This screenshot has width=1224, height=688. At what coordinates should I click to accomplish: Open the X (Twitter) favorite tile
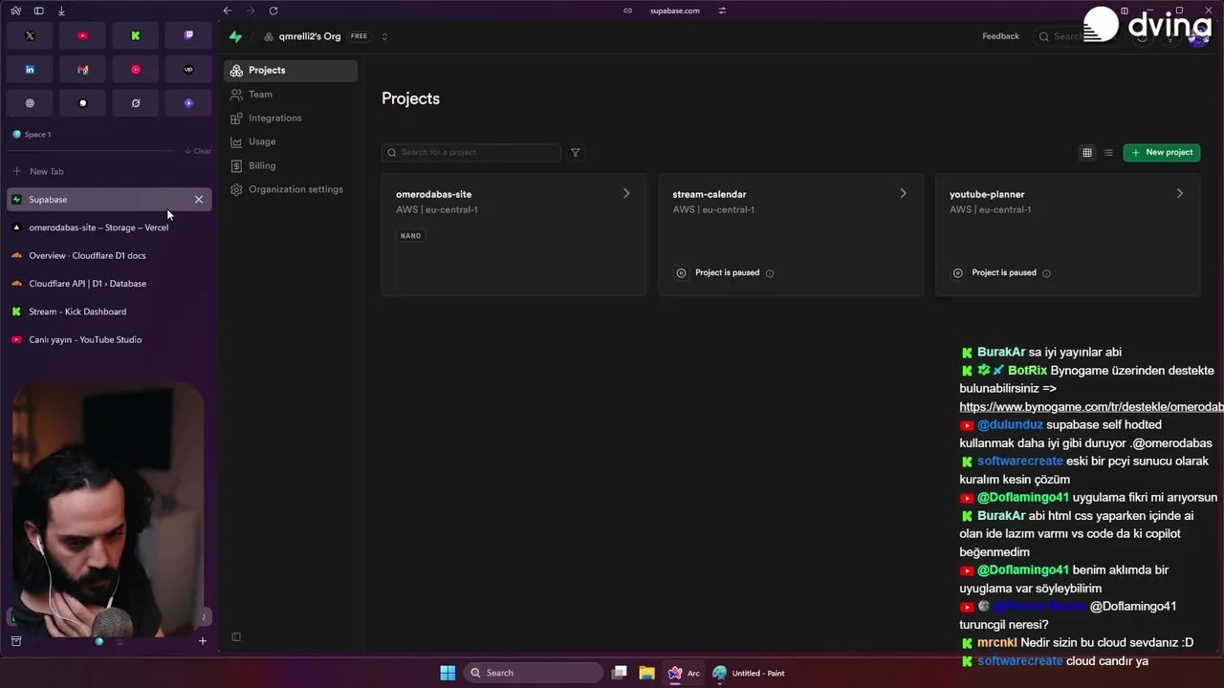[x=30, y=35]
